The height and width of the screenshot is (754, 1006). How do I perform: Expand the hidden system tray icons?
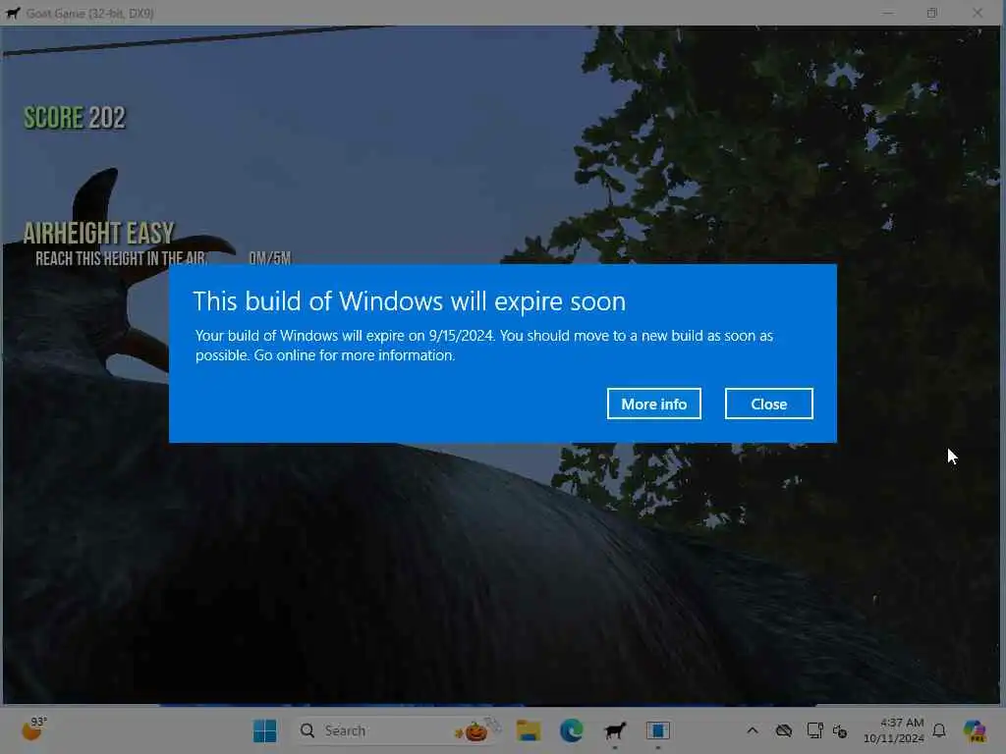tap(753, 730)
